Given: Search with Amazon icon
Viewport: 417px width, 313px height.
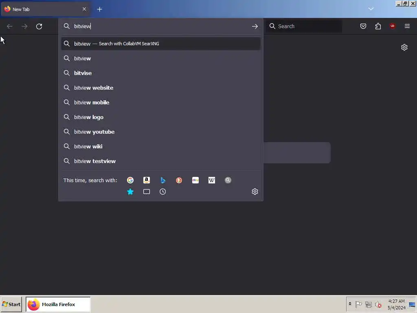Looking at the screenshot, I should (147, 180).
